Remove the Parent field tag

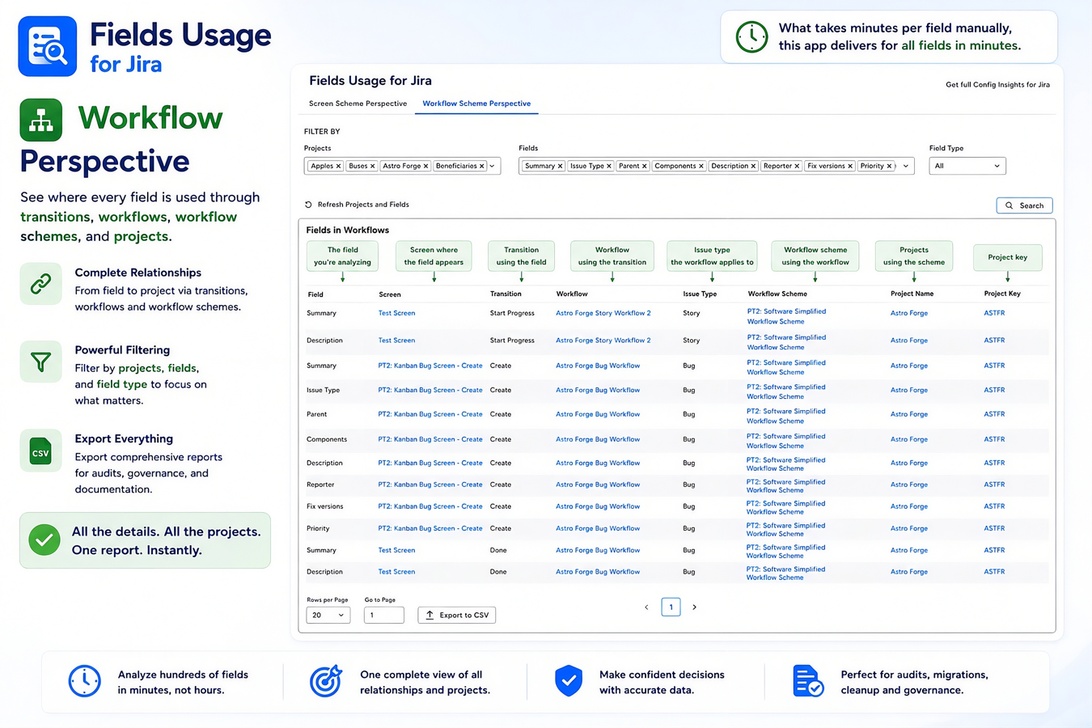[x=644, y=166]
